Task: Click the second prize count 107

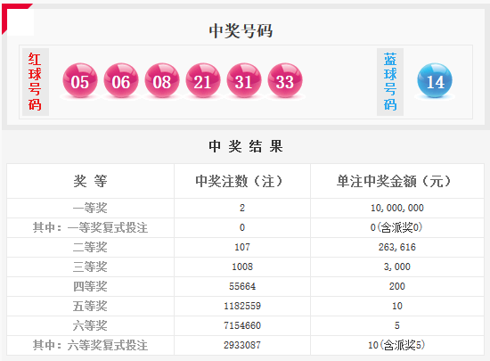Action: (242, 247)
